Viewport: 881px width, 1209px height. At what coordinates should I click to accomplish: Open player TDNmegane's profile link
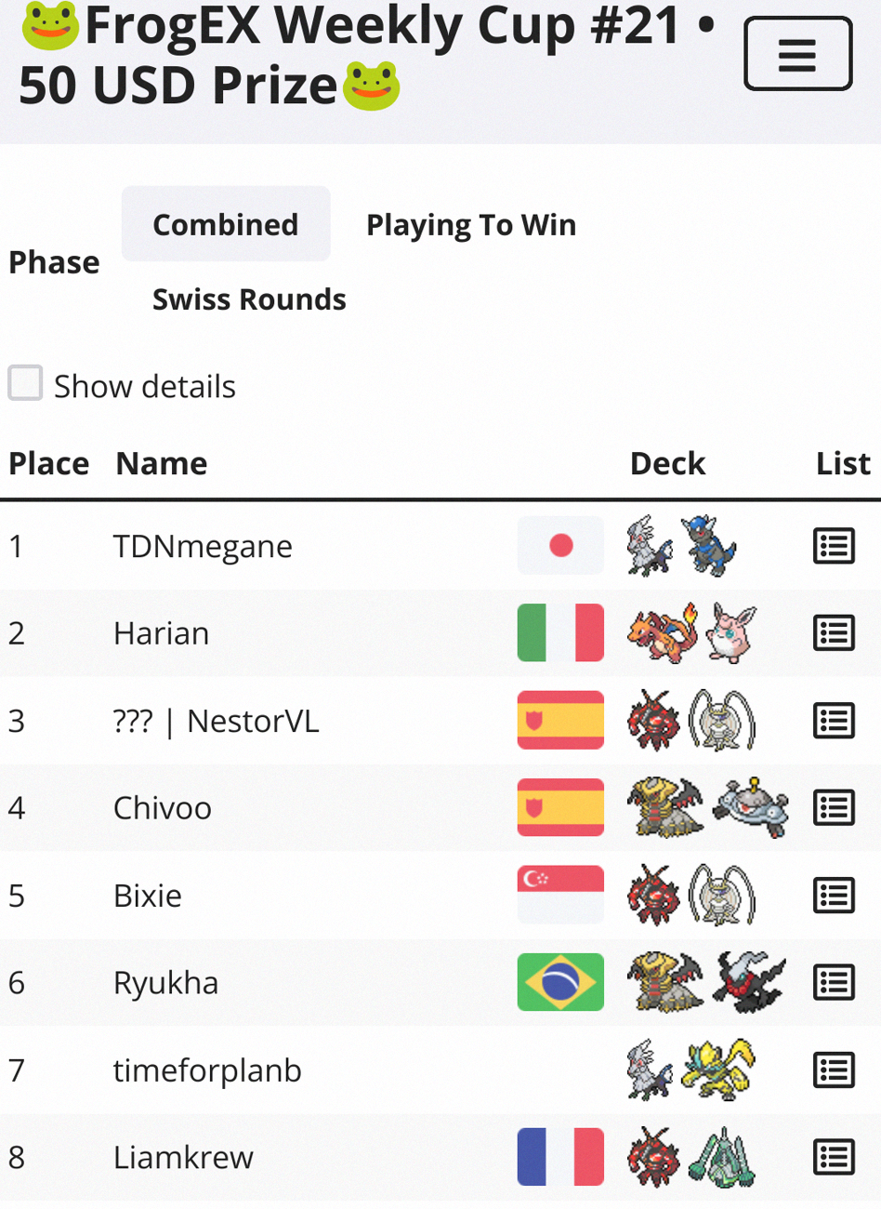tap(203, 546)
